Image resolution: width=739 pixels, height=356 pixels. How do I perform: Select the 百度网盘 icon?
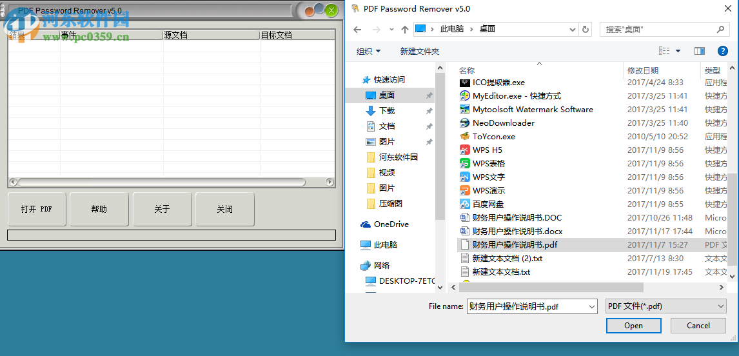point(465,204)
